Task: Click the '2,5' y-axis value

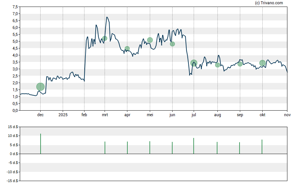Action: [x=15, y=76]
